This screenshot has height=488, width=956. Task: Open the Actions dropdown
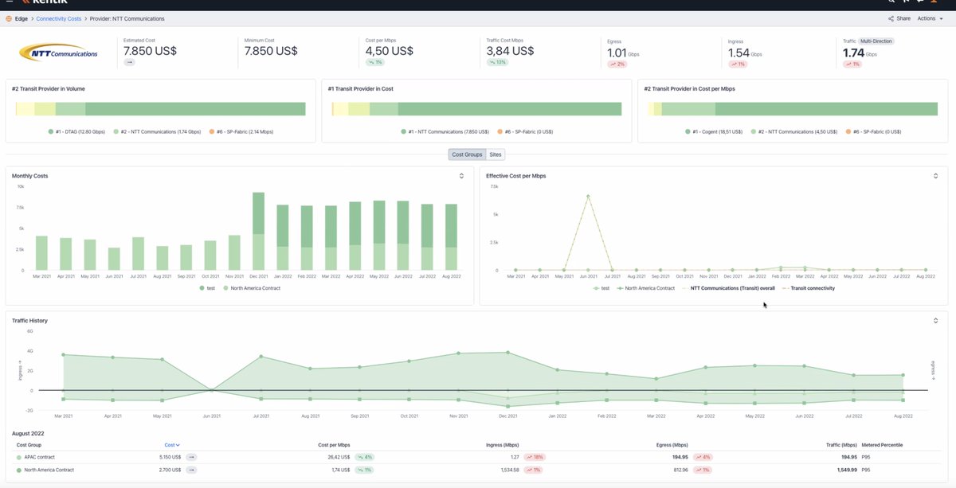click(x=929, y=18)
